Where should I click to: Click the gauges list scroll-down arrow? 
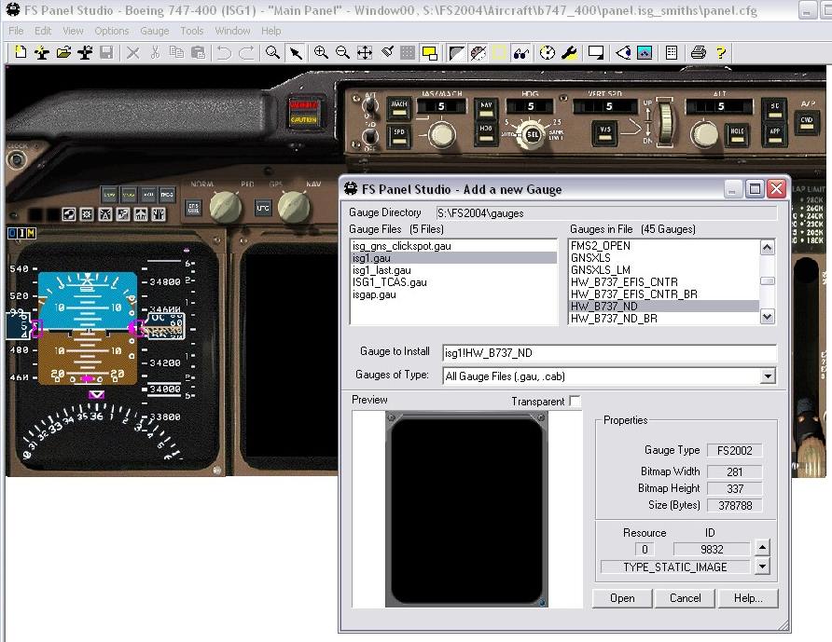pos(767,317)
